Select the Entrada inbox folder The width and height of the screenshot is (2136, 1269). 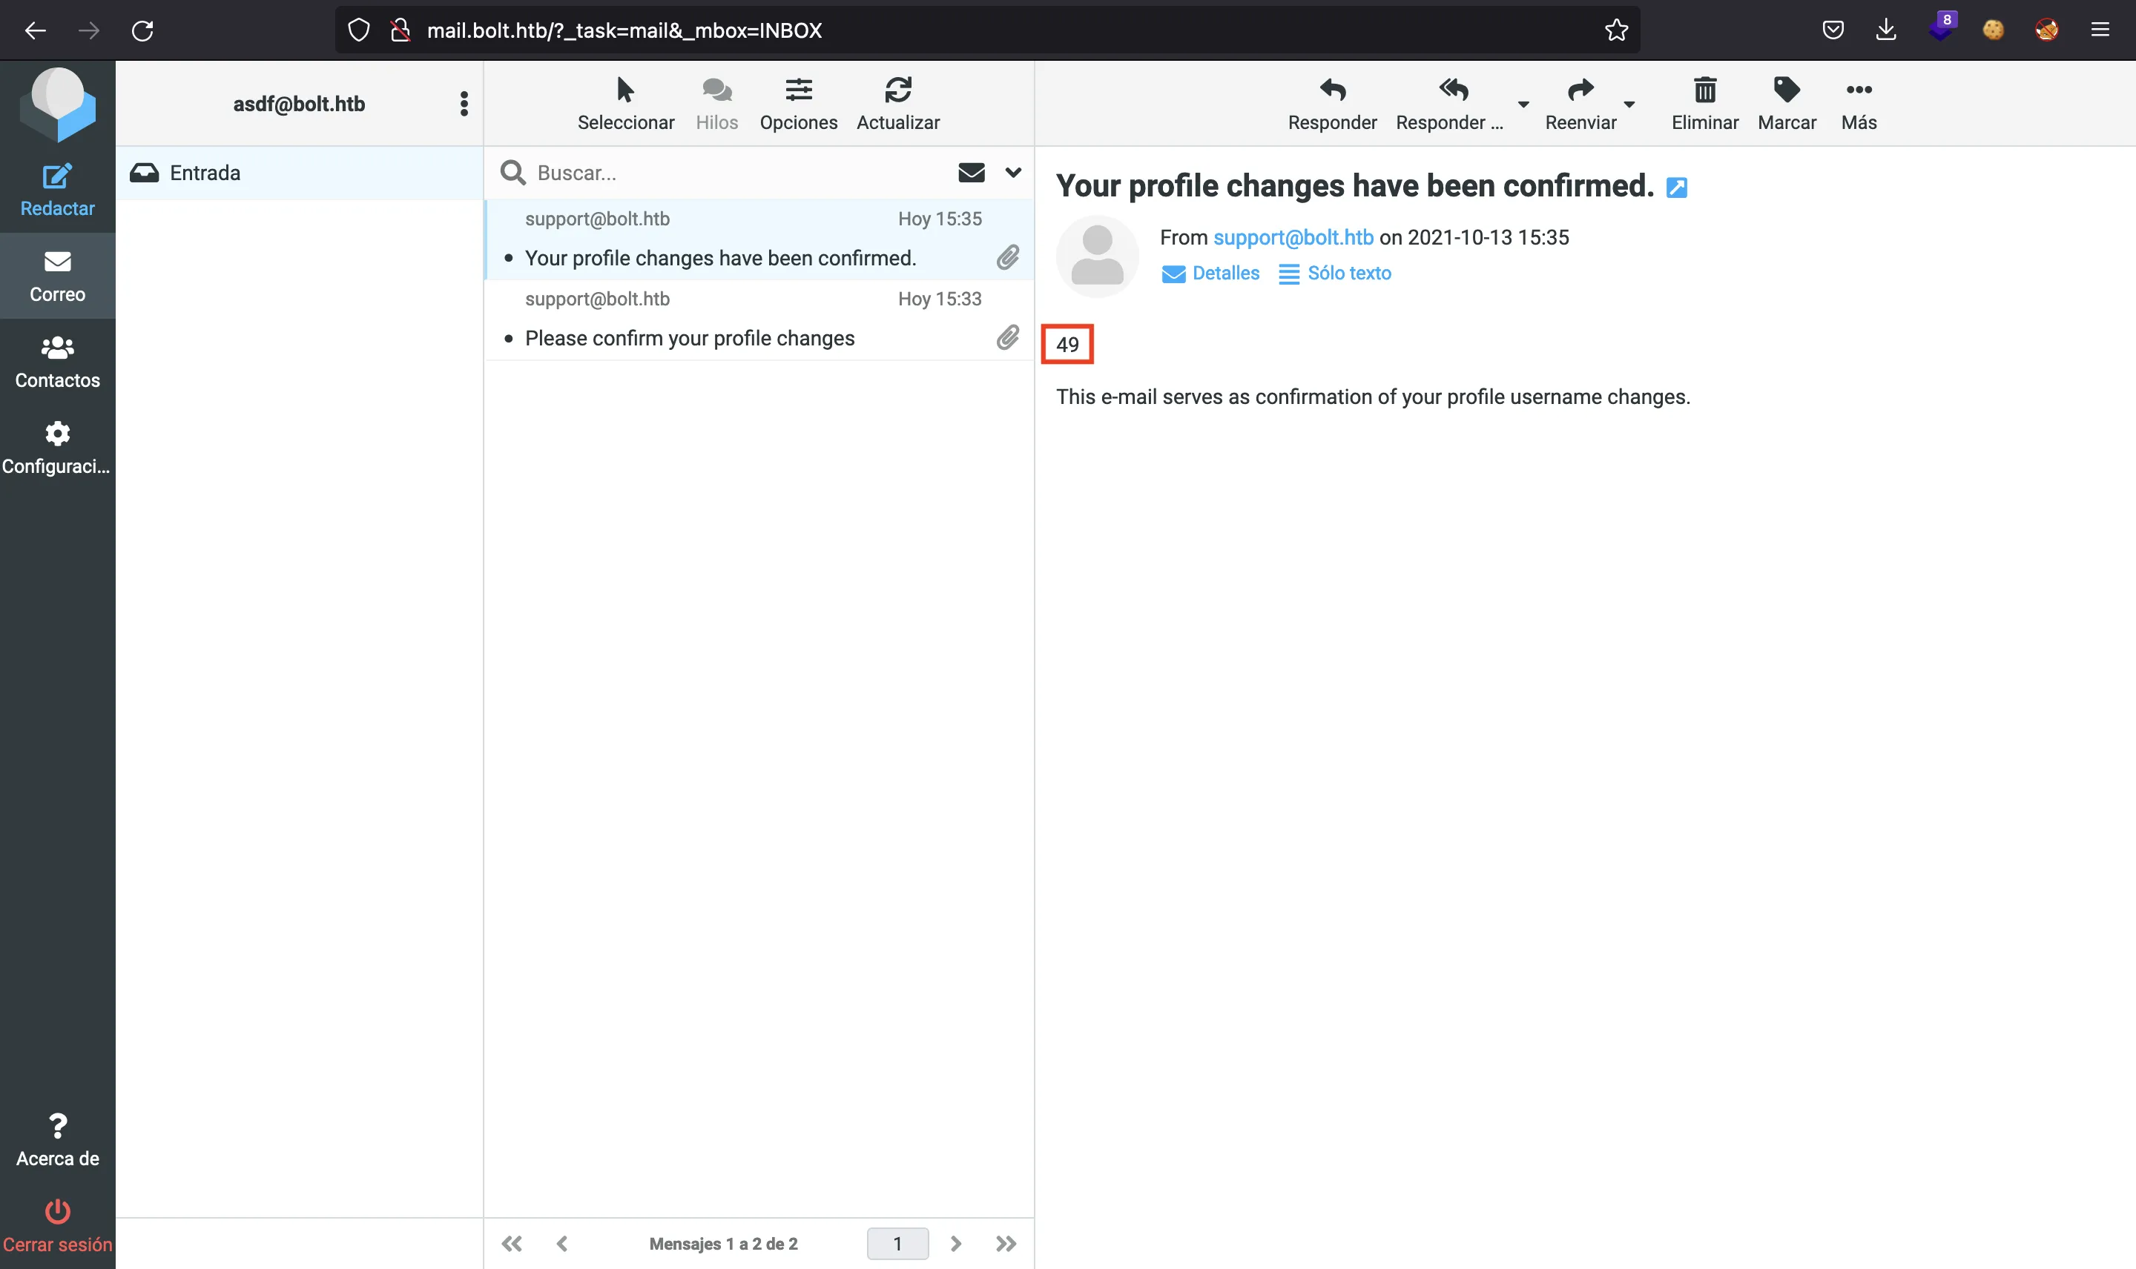pos(300,173)
